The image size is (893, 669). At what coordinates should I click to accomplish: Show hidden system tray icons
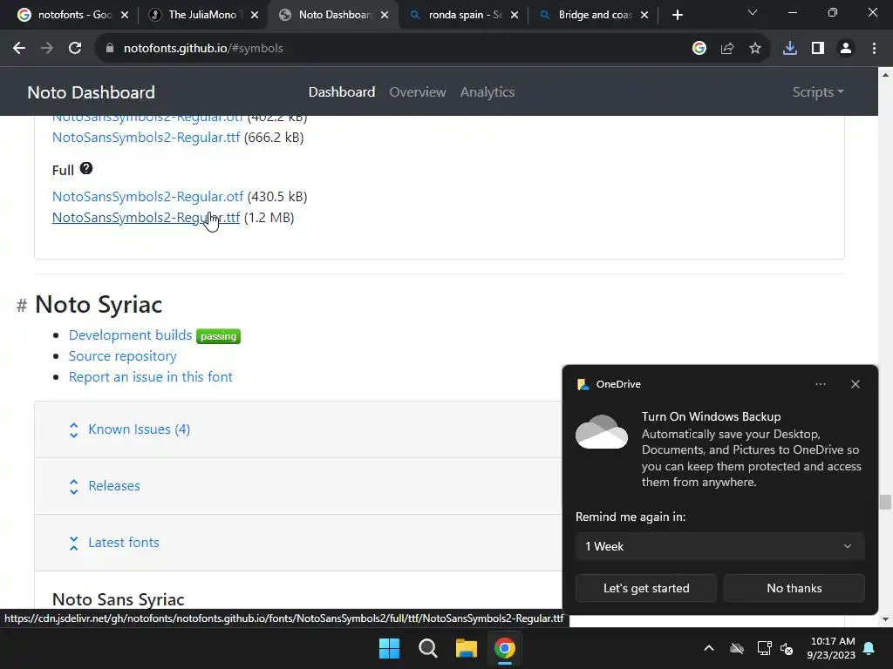pyautogui.click(x=709, y=648)
